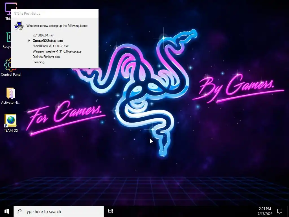This screenshot has height=217, width=289.
Task: Click the search magnifier icon
Action: point(19,211)
